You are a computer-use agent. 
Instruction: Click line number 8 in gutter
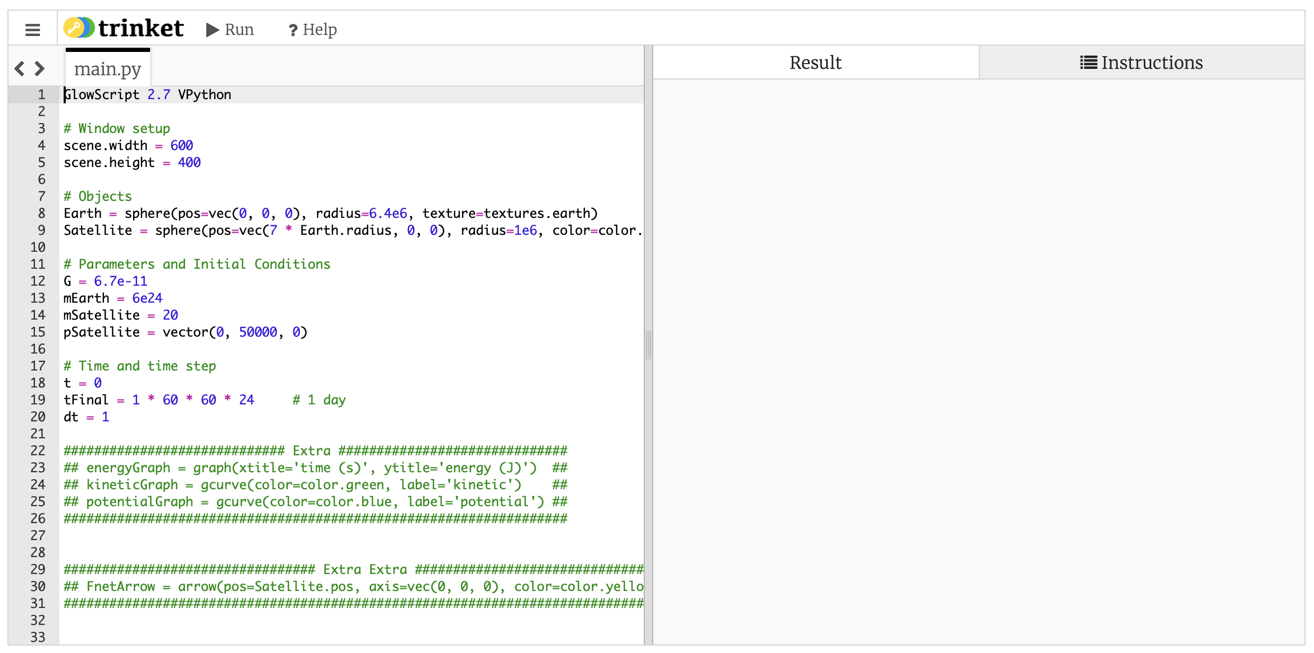pyautogui.click(x=41, y=213)
